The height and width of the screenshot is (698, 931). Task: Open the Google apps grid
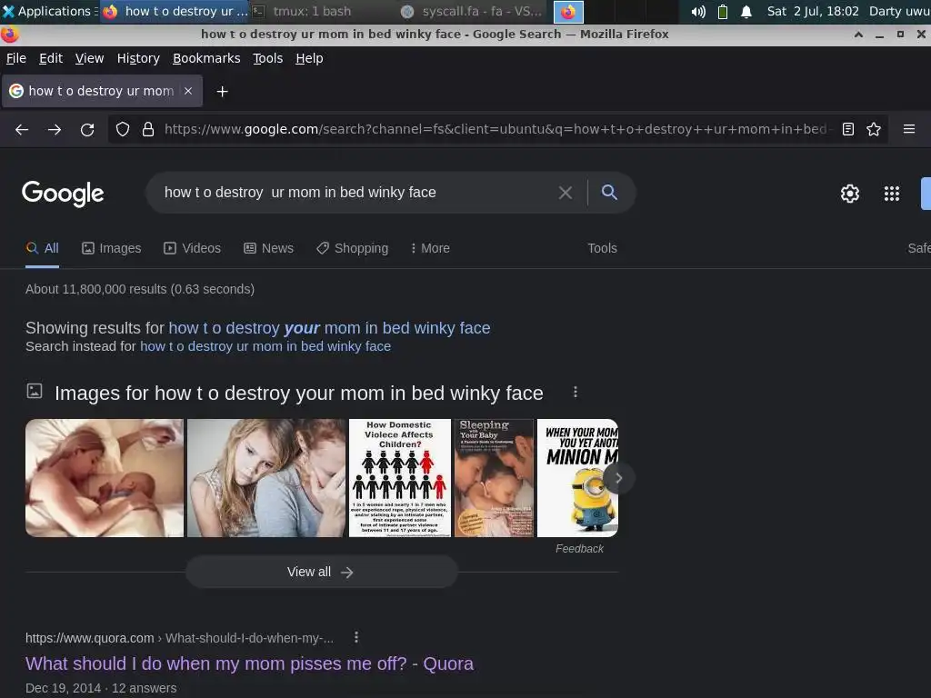[x=891, y=194]
